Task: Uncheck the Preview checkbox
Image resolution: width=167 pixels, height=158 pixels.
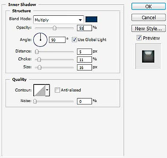Action: click(x=139, y=38)
